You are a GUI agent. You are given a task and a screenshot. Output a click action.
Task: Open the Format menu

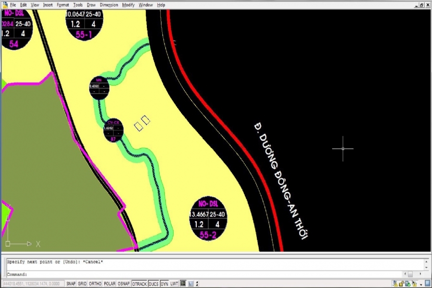click(63, 5)
